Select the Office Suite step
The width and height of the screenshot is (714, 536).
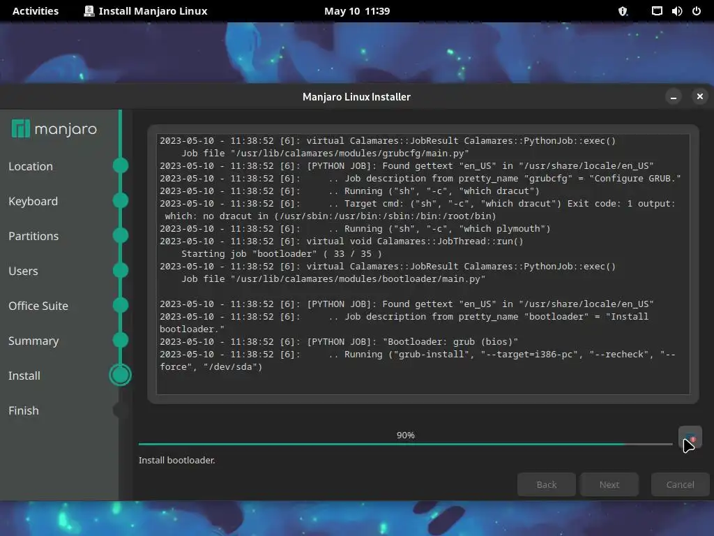point(38,306)
